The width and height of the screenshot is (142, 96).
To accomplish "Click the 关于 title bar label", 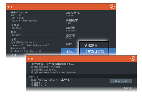I will coord(10,7).
